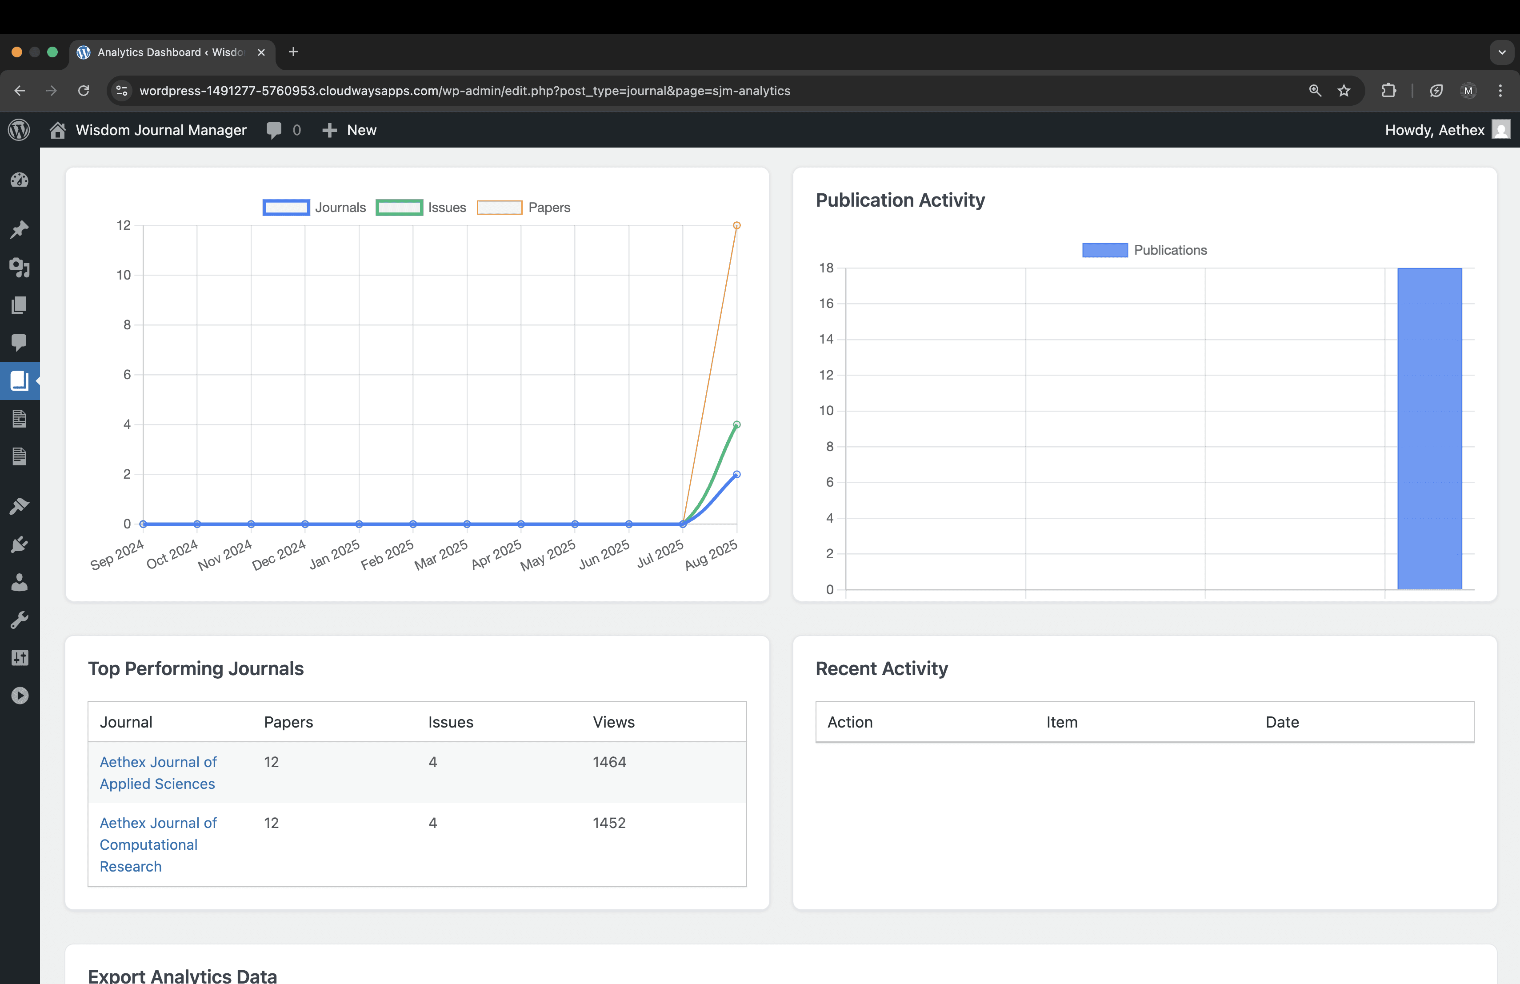Open the Media library sidebar icon

19,268
